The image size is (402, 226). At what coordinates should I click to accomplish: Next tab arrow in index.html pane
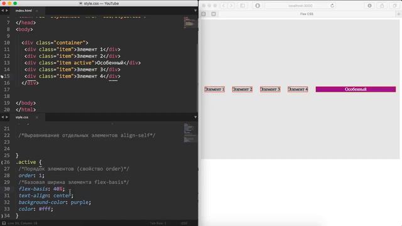[x=7, y=11]
